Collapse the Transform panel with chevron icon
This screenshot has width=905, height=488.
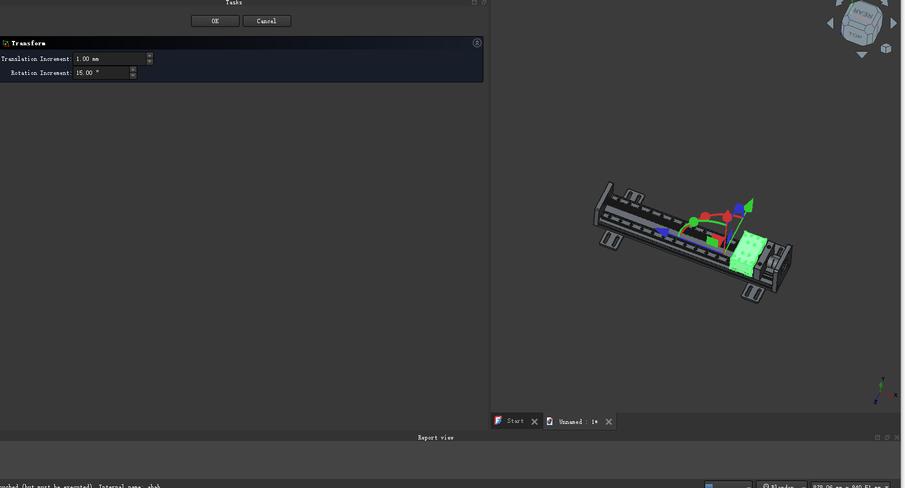click(477, 43)
